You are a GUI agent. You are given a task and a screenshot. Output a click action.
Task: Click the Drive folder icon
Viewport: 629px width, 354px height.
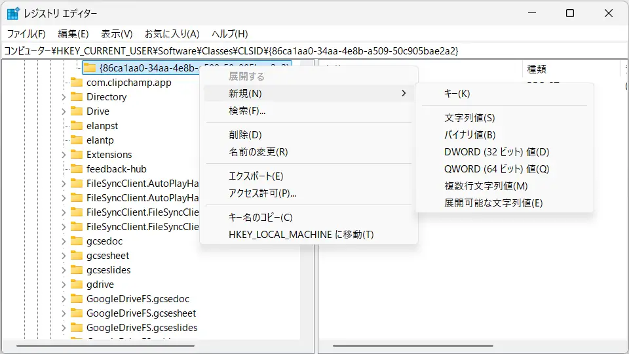(77, 111)
